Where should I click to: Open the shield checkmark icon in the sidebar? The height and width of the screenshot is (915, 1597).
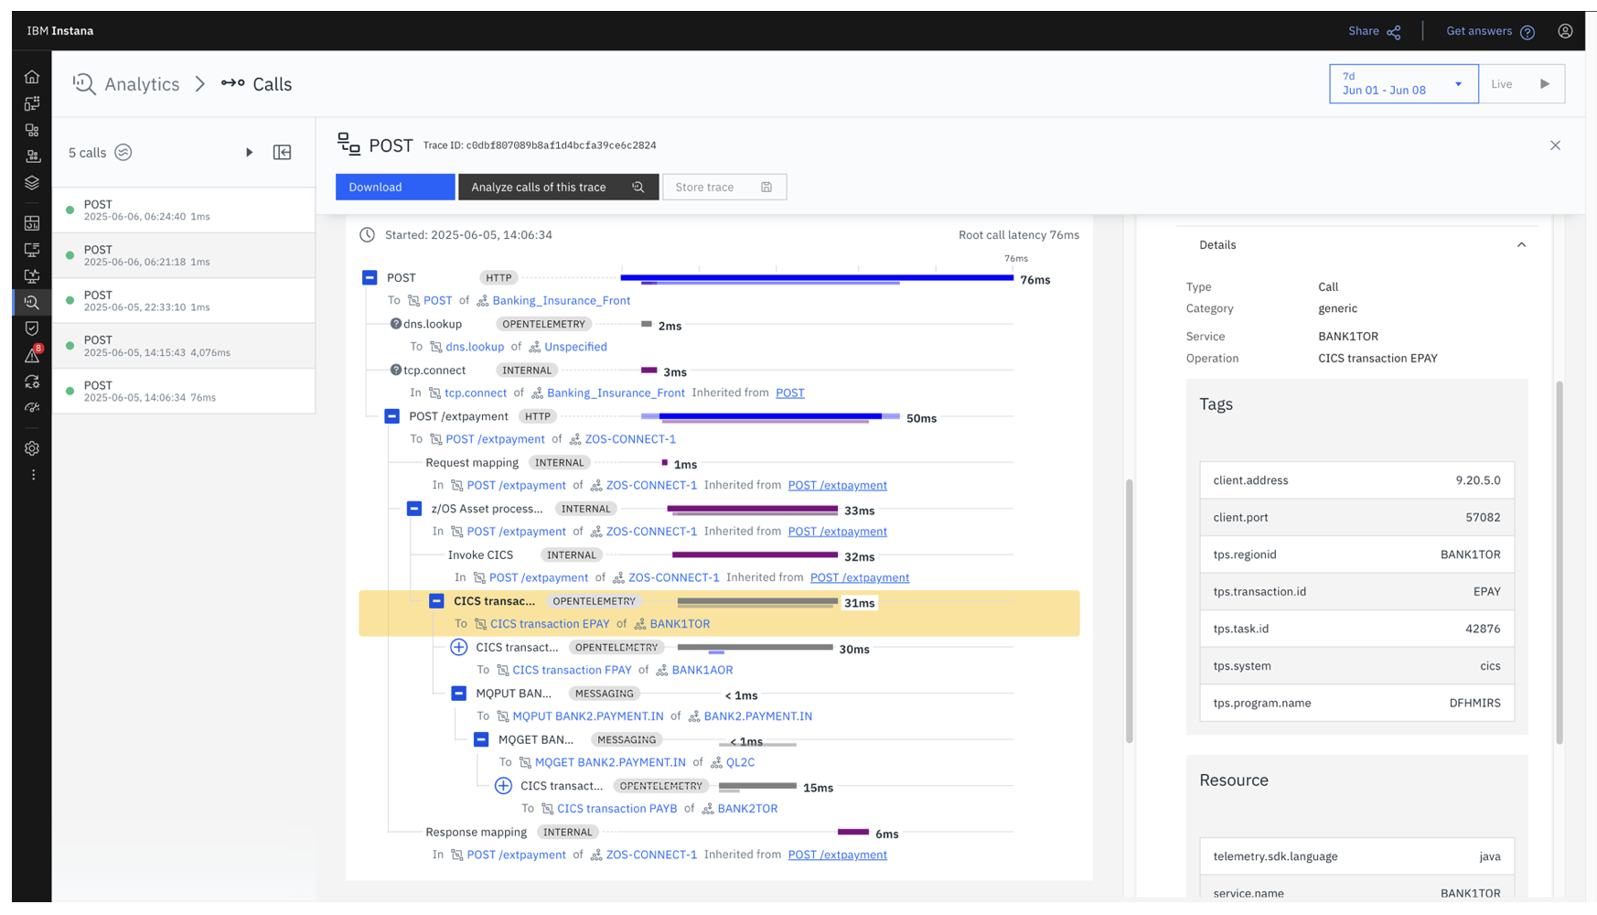coord(32,328)
